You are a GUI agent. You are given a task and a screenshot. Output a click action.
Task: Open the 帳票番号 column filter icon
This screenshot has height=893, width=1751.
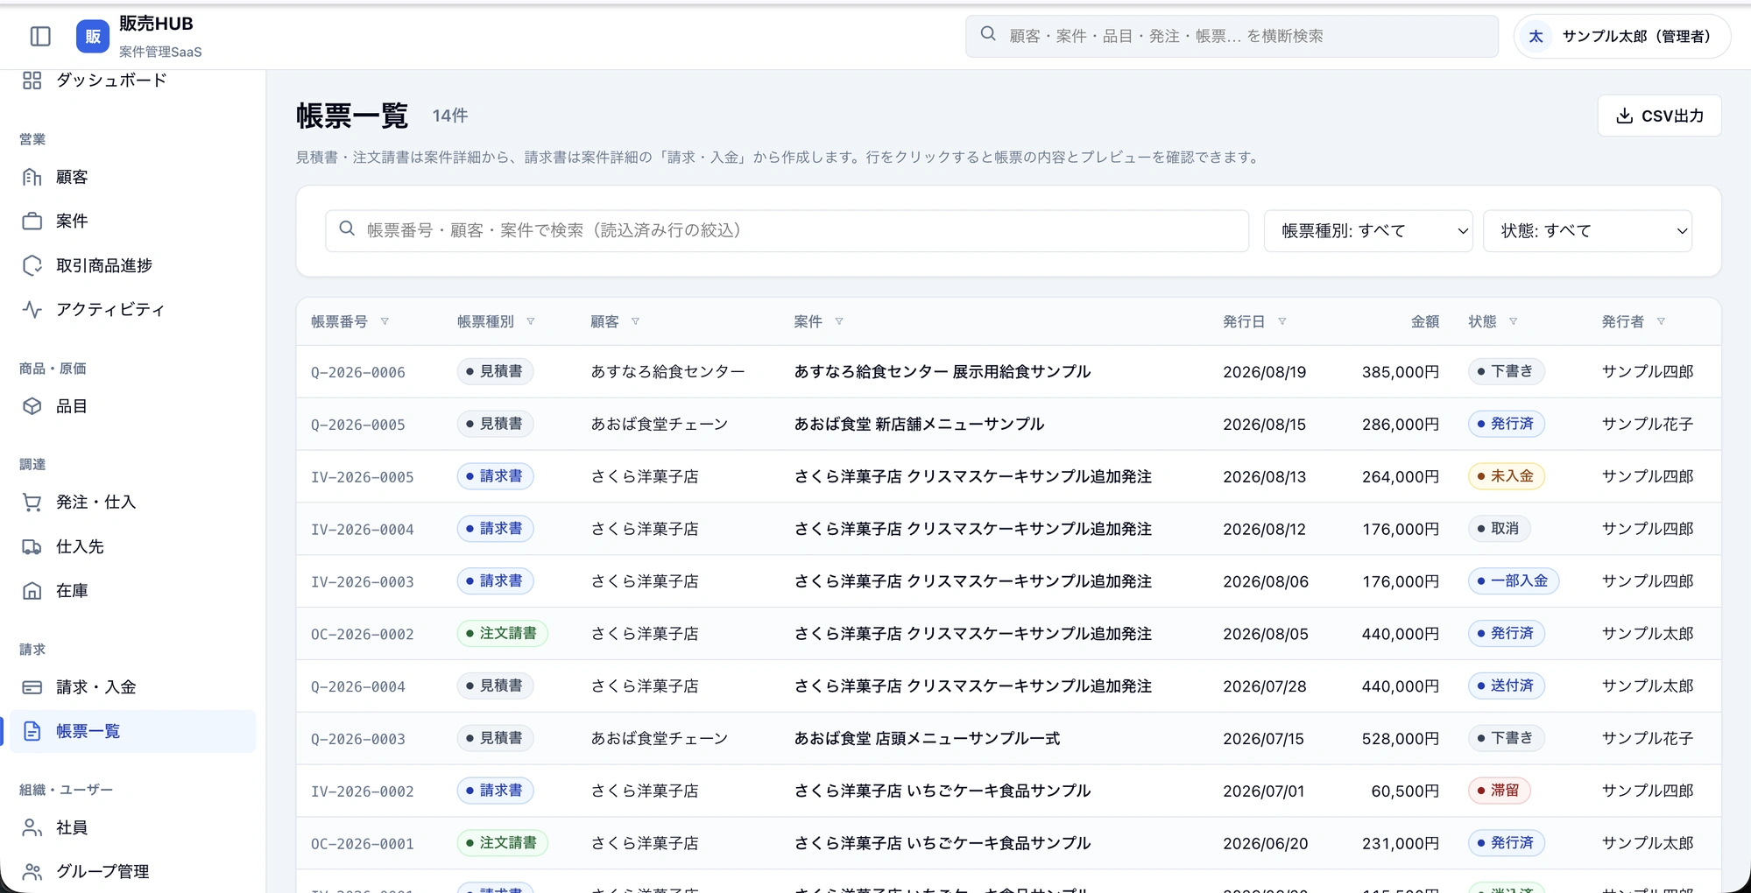(385, 321)
